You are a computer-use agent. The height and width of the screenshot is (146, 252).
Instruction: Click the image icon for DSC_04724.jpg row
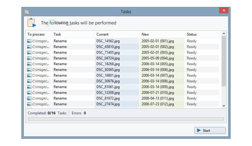(29, 58)
